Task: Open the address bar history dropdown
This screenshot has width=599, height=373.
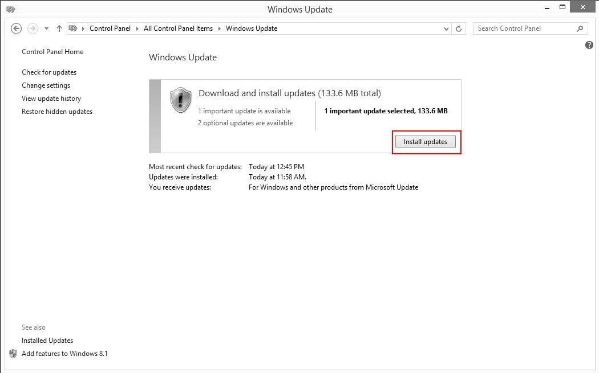Action: 446,28
